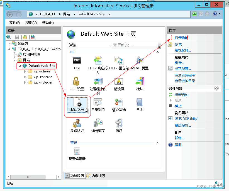Select 起始页 tree item

point(23,43)
